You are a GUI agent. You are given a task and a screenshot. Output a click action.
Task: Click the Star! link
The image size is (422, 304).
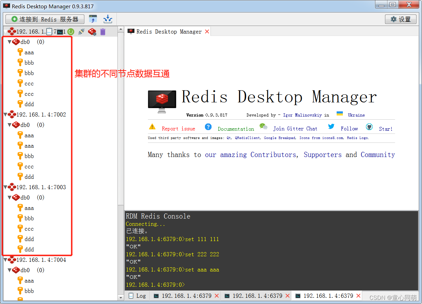(x=386, y=129)
